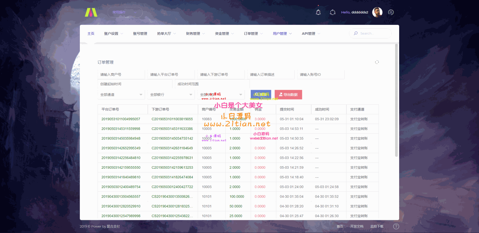Click the Hello, dddddds2 username
Image resolution: width=479 pixels, height=233 pixels.
click(355, 12)
